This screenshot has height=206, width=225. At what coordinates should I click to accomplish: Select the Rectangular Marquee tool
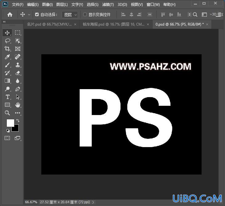pyautogui.click(x=18, y=33)
